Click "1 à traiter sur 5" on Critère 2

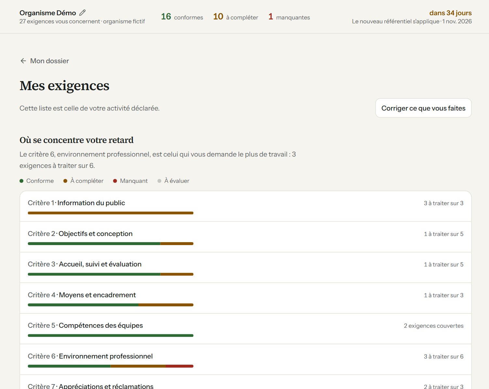444,234
